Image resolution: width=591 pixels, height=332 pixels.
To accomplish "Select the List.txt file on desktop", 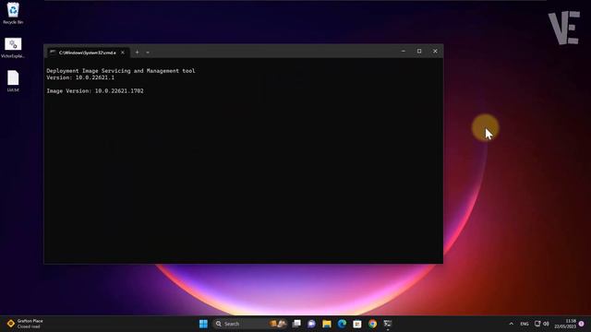I will (13, 81).
